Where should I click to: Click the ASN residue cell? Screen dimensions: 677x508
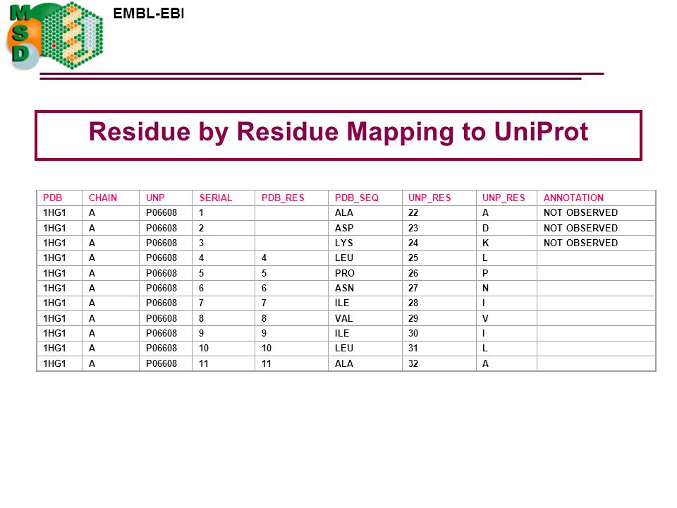(344, 288)
